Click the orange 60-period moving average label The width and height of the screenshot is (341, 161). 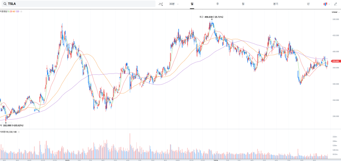click(14, 12)
